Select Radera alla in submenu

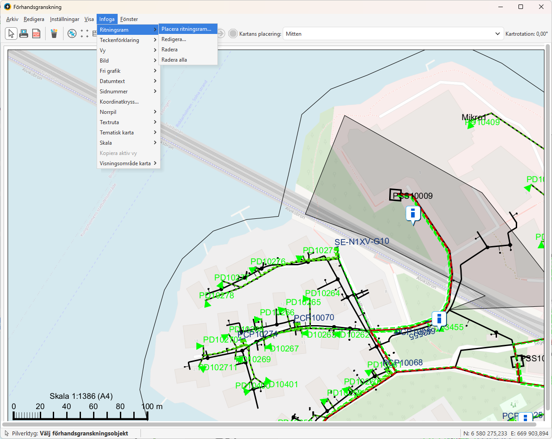coord(174,60)
